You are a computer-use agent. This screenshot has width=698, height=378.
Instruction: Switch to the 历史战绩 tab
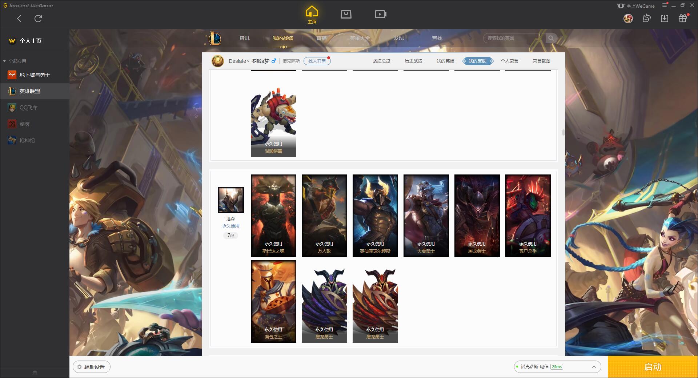coord(413,61)
